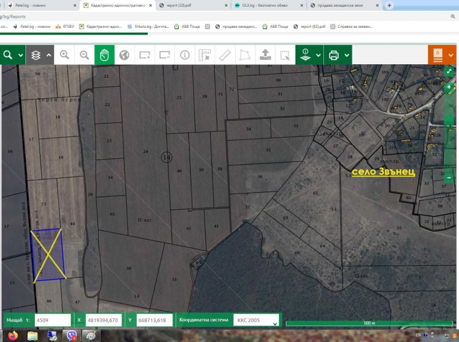Viewport: 459px width, 342px height.
Task: Click the full extent globe icon
Action: pos(124,55)
